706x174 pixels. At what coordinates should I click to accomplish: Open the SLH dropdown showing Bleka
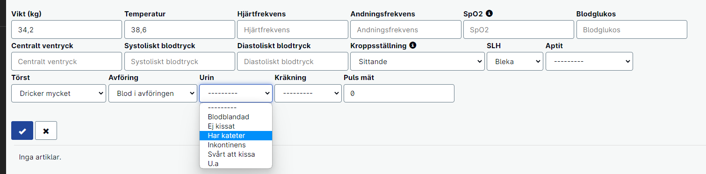tap(515, 61)
